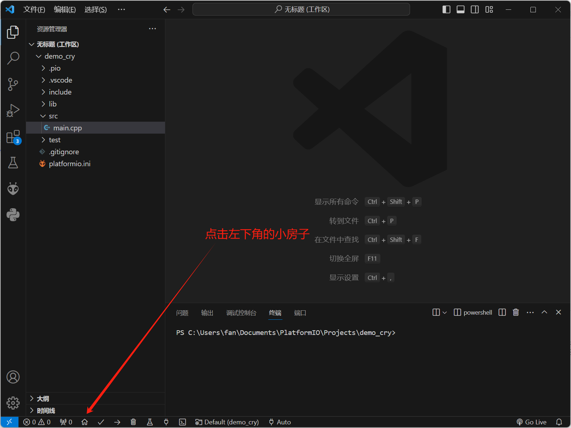This screenshot has height=428, width=571.
Task: Expand the .pio folder
Action: [x=96, y=68]
